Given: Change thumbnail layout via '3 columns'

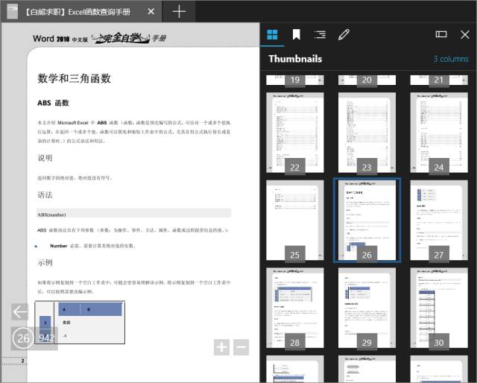Looking at the screenshot, I should [451, 59].
